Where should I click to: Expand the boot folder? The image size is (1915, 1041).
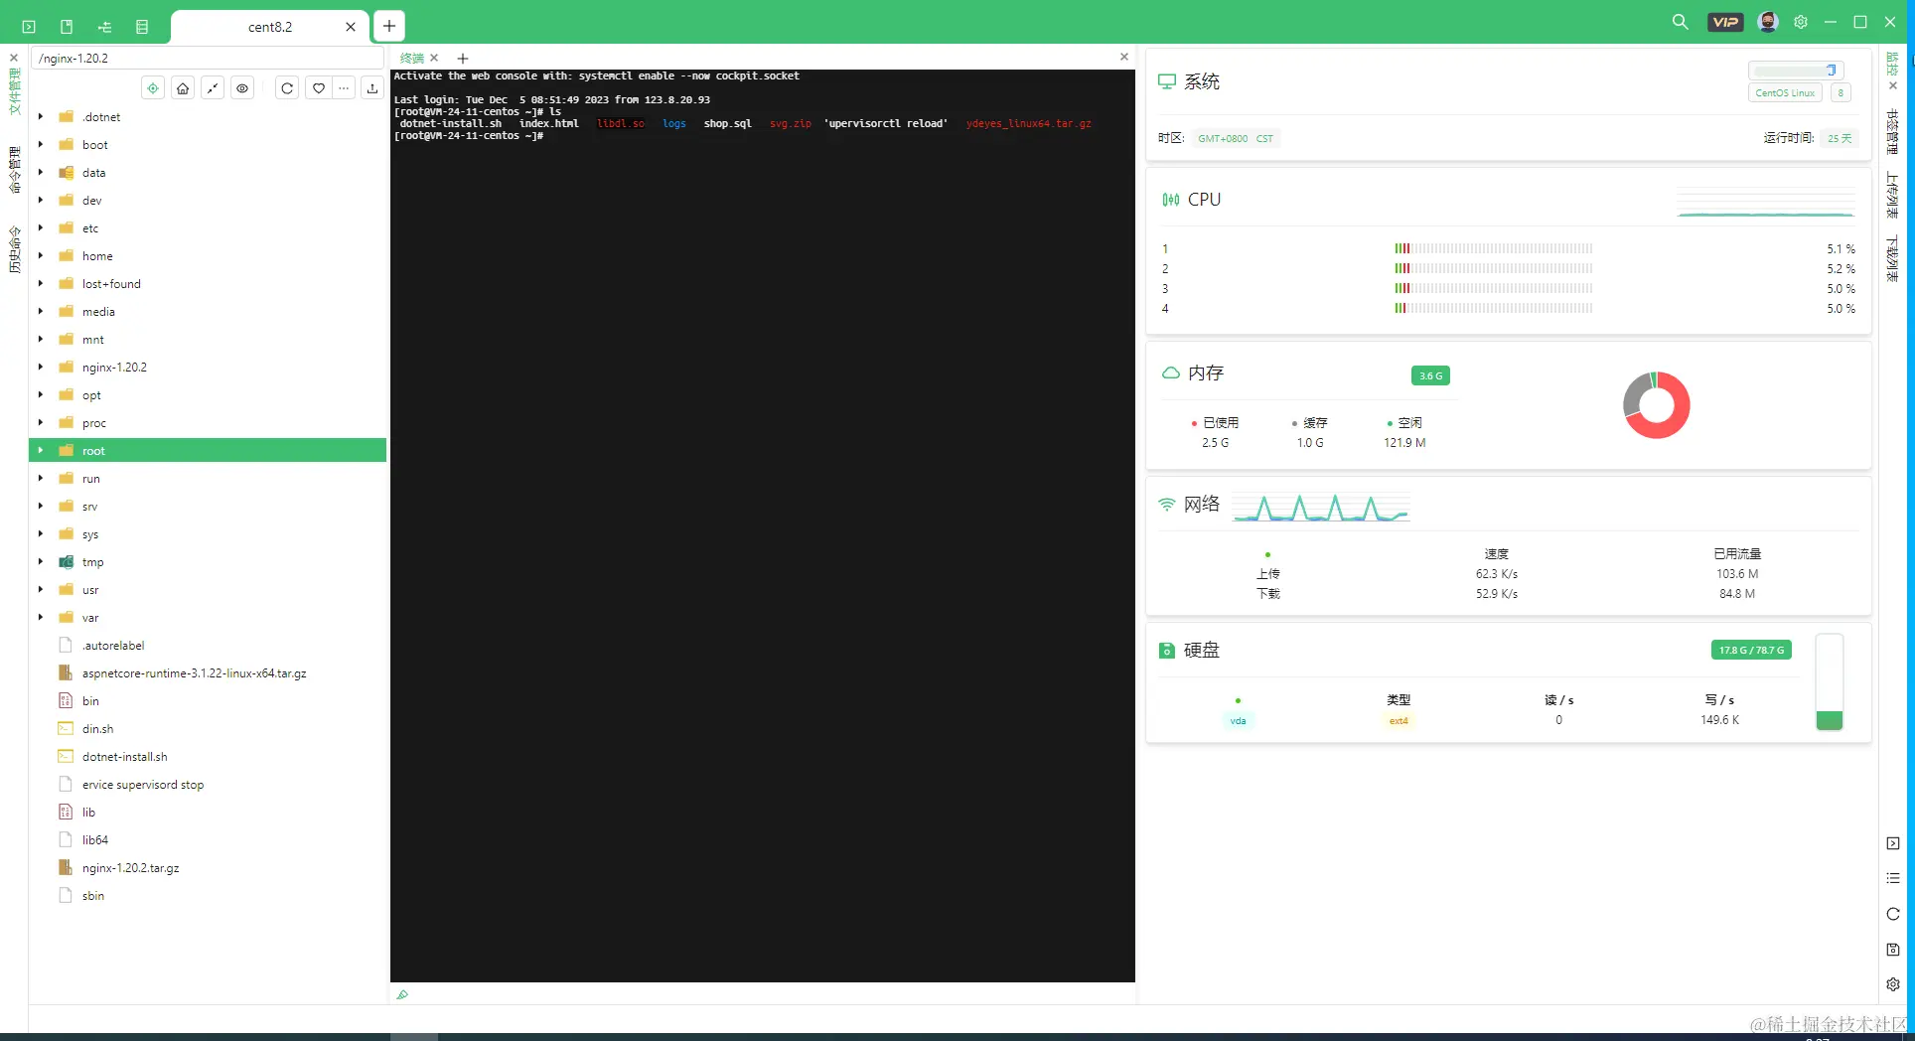coord(41,144)
